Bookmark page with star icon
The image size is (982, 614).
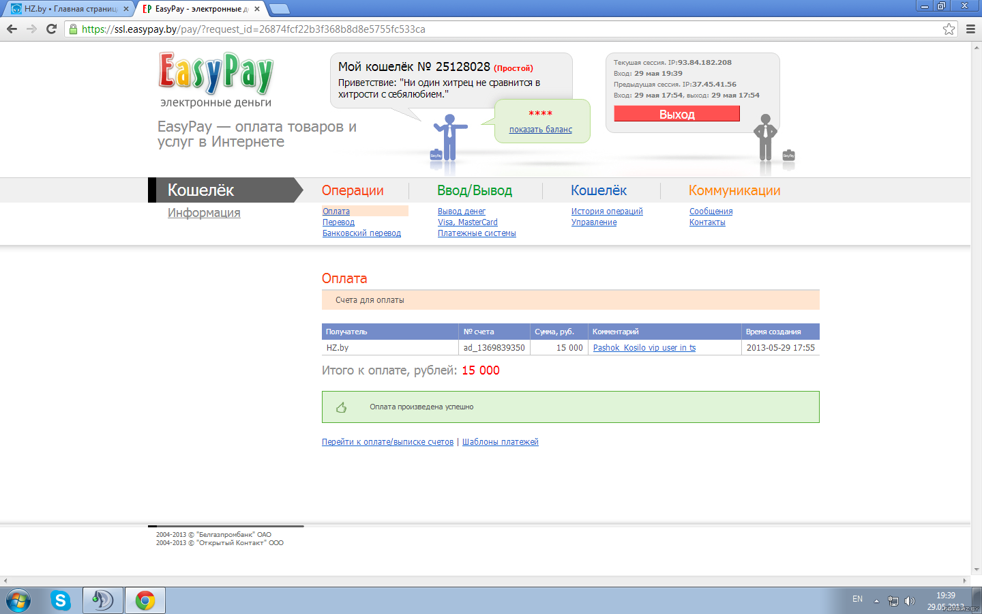tap(949, 29)
